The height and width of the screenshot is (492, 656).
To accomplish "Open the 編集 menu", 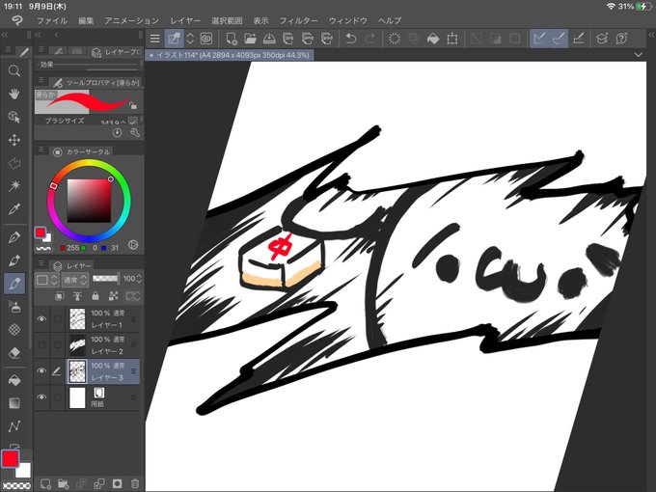I will pyautogui.click(x=86, y=20).
